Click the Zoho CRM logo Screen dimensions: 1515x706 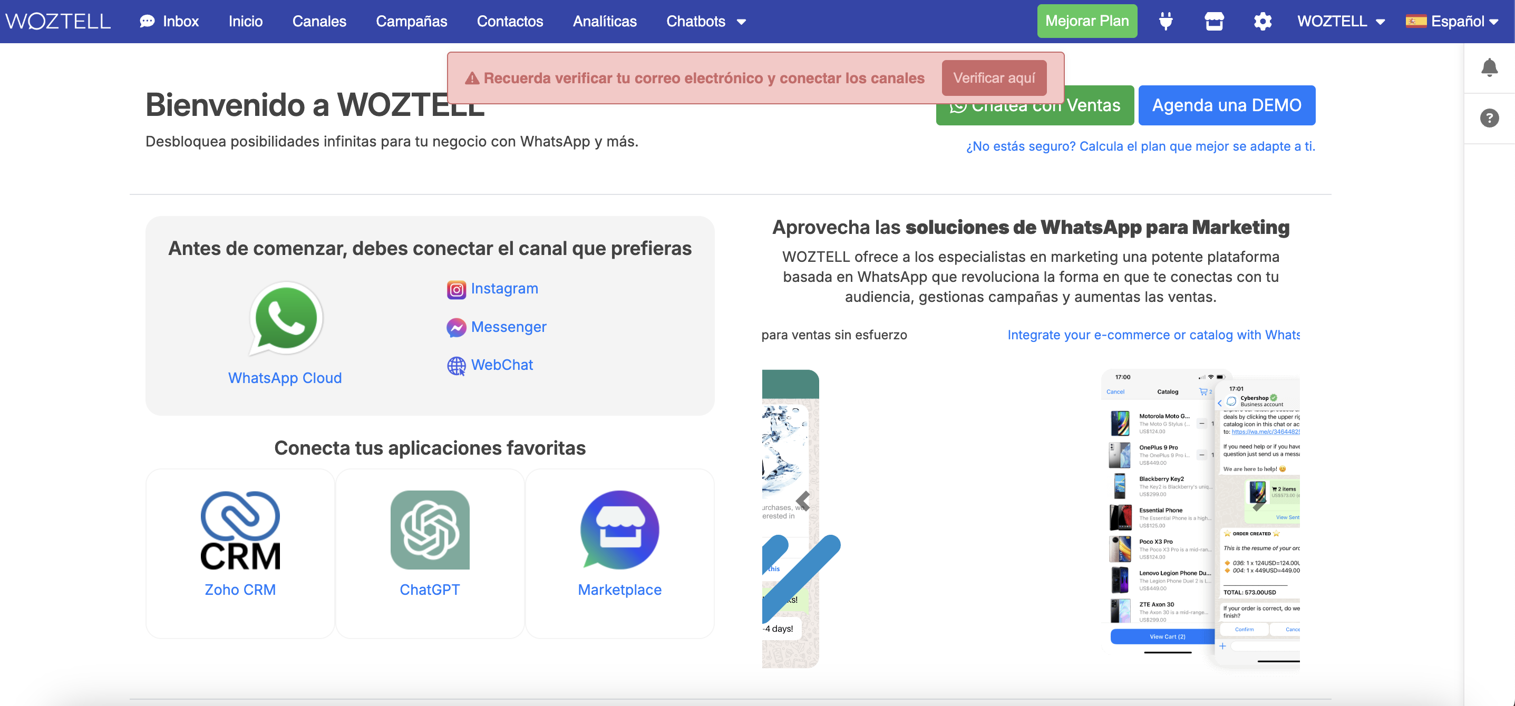[240, 530]
